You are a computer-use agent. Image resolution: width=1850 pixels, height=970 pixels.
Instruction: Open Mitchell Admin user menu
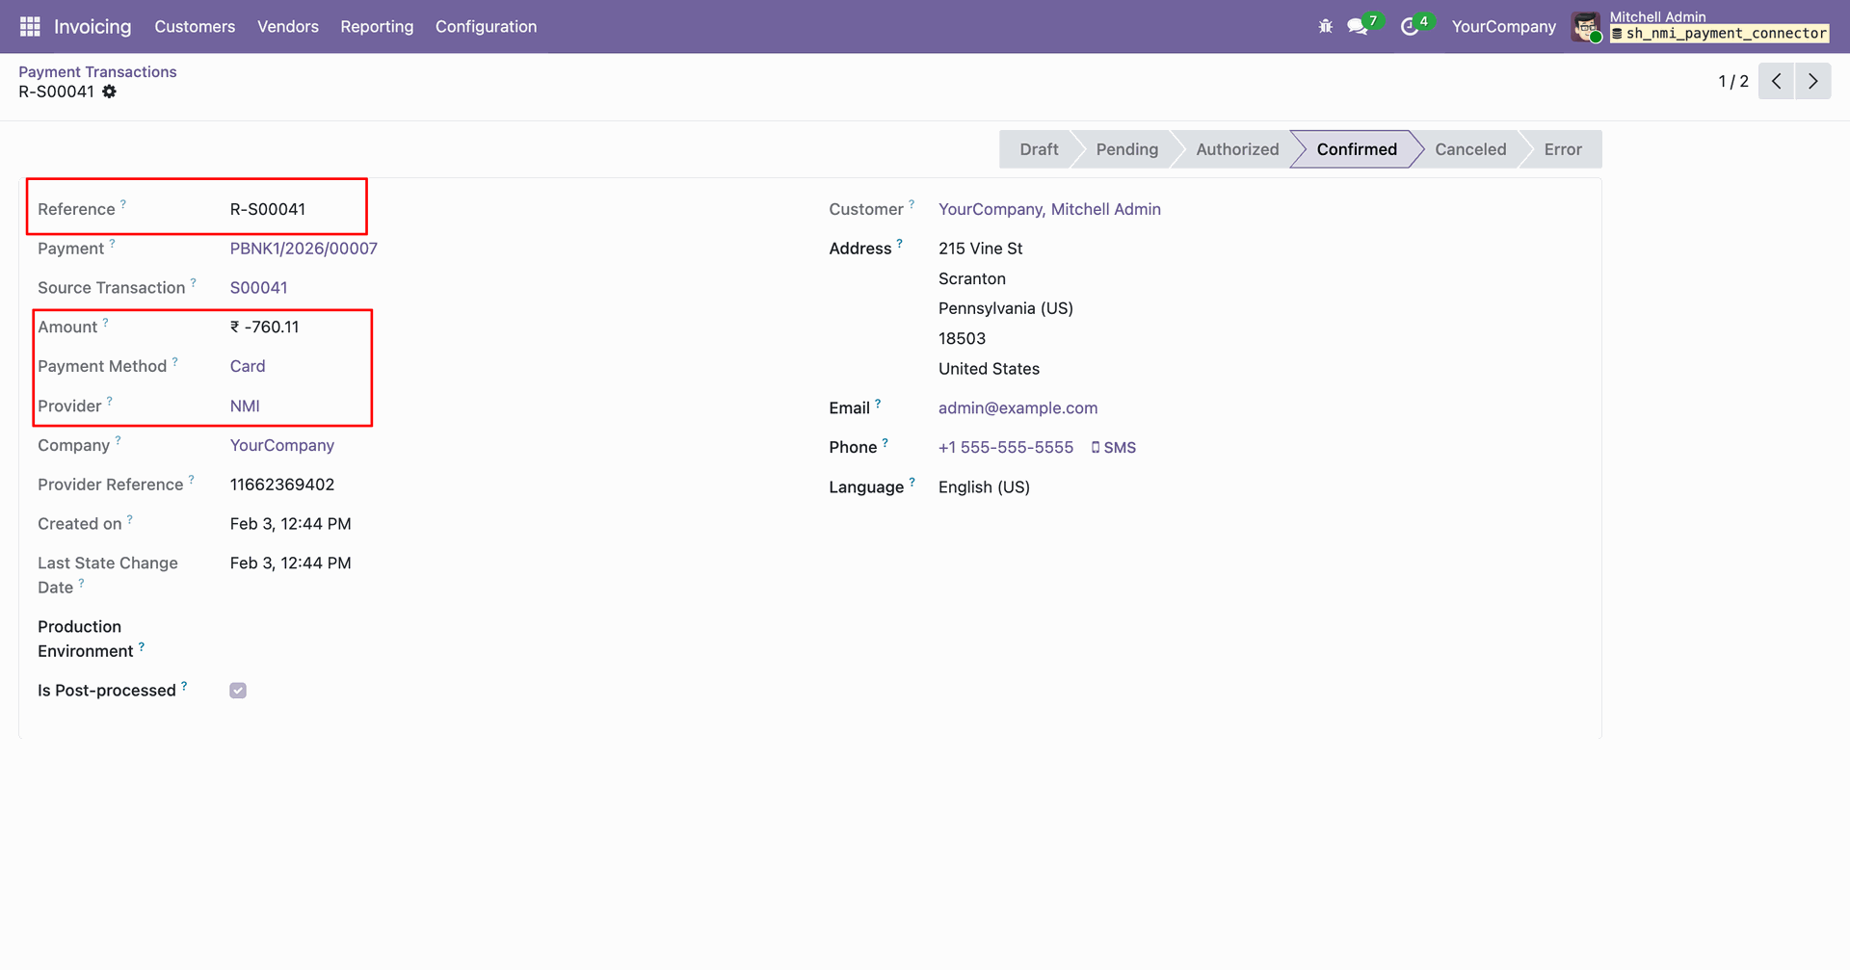click(1701, 26)
